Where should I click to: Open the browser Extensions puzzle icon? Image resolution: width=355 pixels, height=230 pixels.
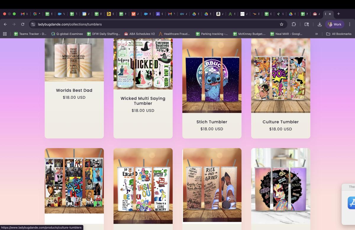click(294, 24)
